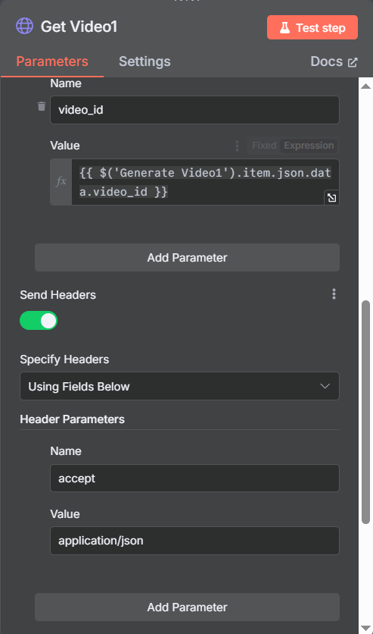Click the Header Parameters section label

pyautogui.click(x=72, y=419)
